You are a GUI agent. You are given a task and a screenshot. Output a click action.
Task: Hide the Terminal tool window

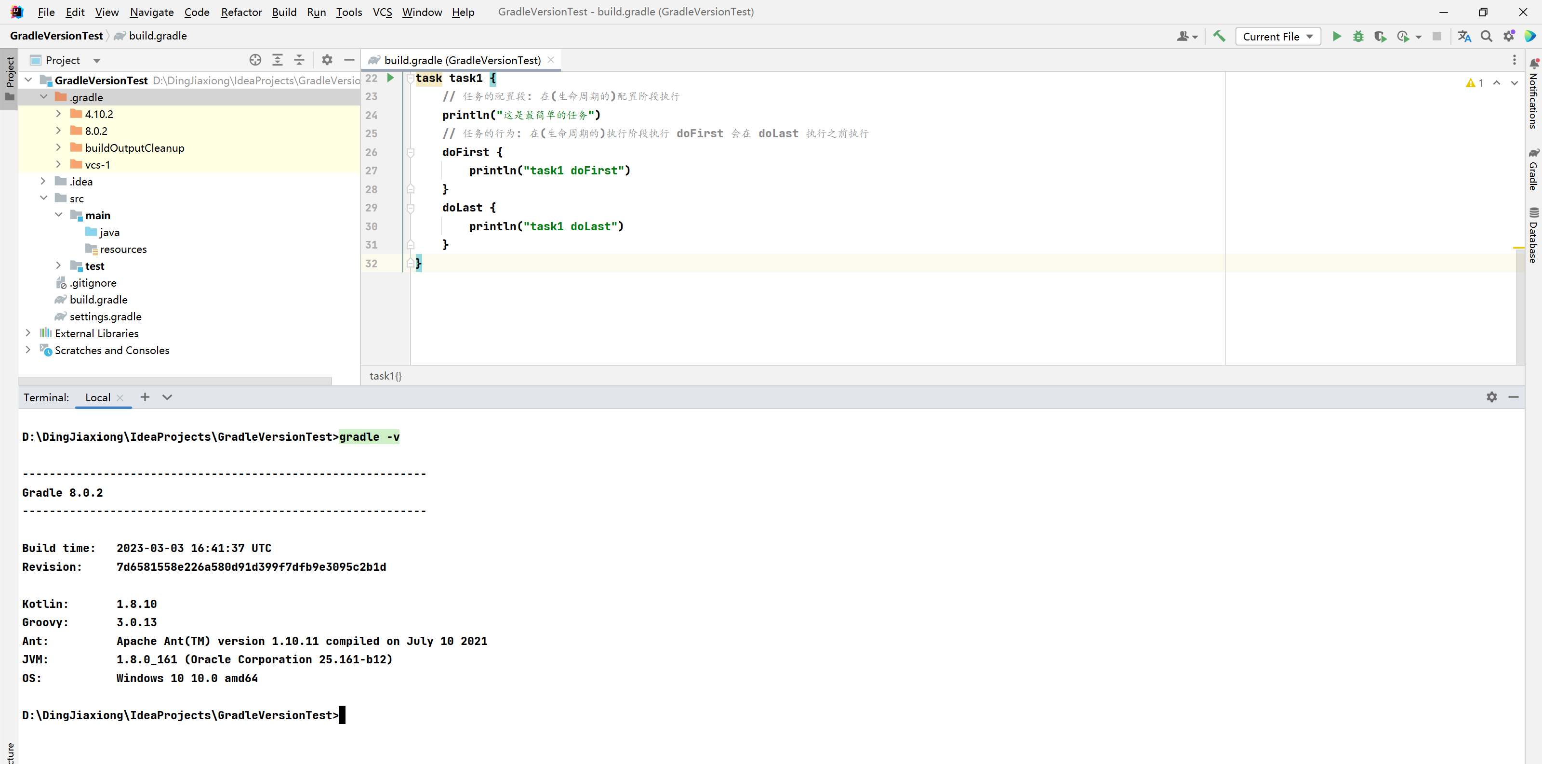(x=1514, y=397)
